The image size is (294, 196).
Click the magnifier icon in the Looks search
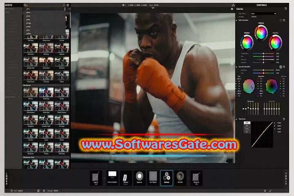click(25, 5)
